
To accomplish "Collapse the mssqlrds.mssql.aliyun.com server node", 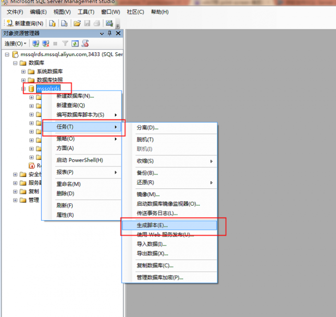I will coord(7,55).
